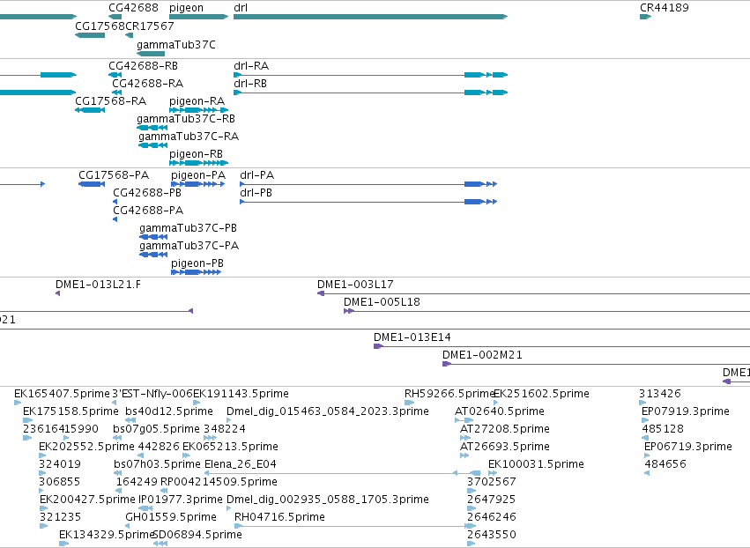Select the DME1-013E14 clone label
750x548 pixels.
(x=412, y=338)
